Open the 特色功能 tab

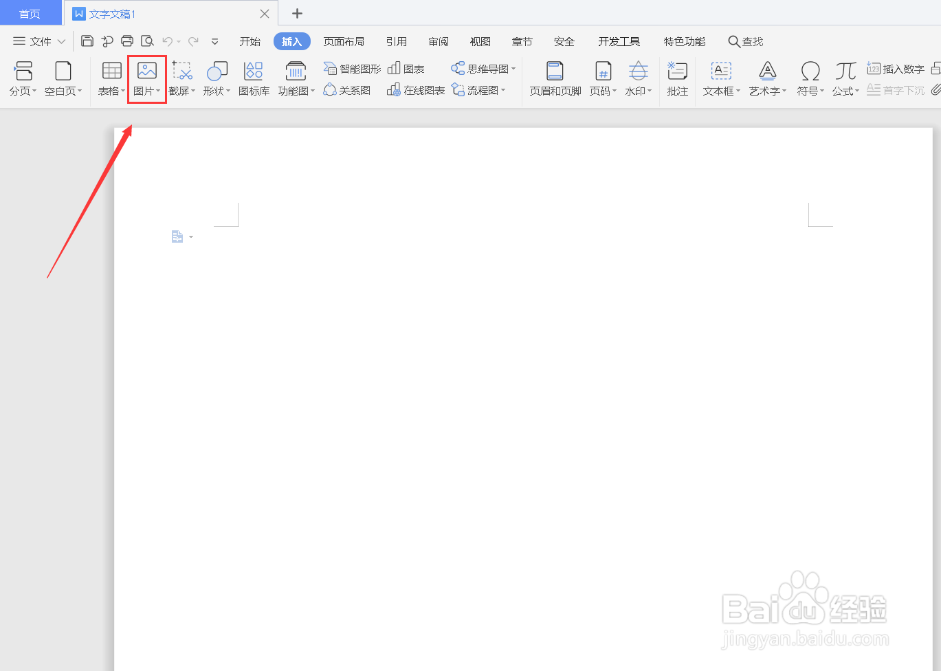pos(685,41)
